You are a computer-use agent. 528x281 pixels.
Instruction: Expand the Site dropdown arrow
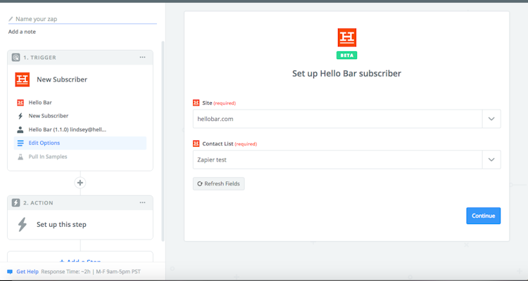491,119
